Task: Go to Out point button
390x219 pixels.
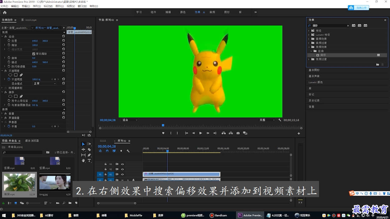Action: 215,133
